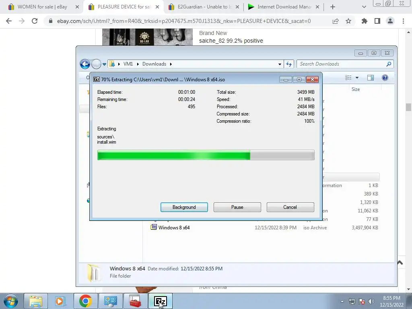The image size is (412, 309).
Task: Open Action Center flag tray icon
Action: [362, 301]
